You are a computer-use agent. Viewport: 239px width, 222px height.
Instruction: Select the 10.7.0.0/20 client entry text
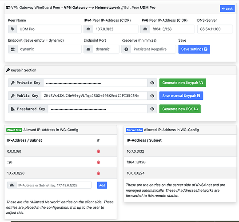click(16, 173)
